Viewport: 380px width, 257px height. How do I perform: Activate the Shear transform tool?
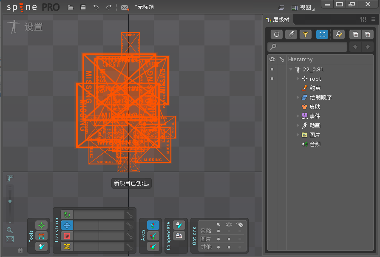(67, 246)
